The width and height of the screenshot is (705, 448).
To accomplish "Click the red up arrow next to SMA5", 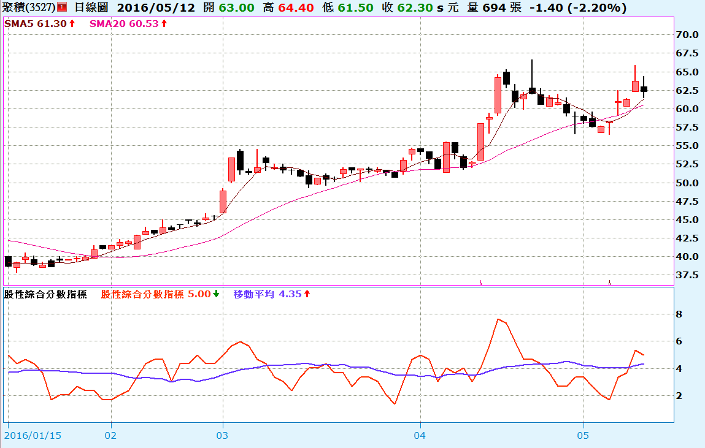I will [x=72, y=23].
